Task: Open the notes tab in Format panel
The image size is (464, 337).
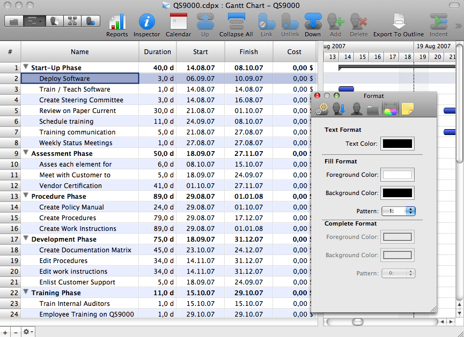Action: click(408, 109)
